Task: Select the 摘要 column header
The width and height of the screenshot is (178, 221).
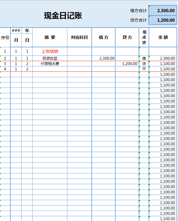Action: tap(50, 37)
